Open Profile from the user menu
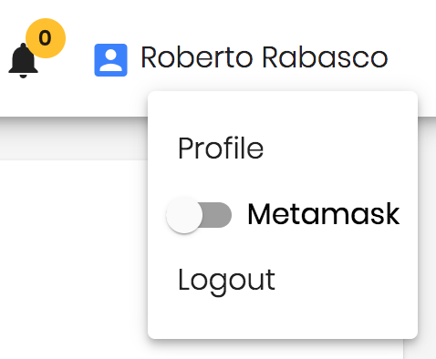436x359 pixels. (x=221, y=148)
